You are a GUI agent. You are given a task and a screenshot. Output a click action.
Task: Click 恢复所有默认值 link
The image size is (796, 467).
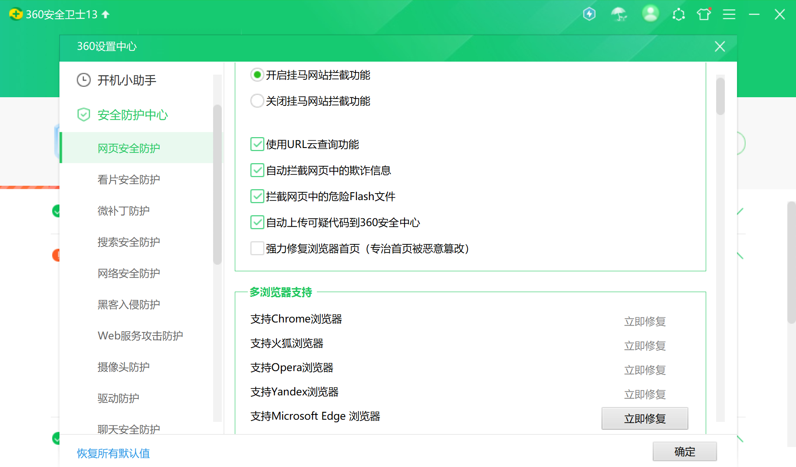(113, 453)
